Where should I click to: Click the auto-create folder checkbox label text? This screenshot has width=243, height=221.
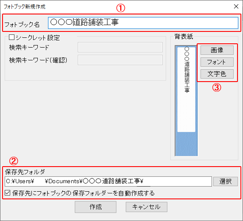(x=83, y=193)
